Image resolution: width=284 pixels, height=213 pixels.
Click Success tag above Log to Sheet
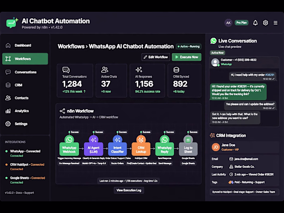[x=193, y=132]
